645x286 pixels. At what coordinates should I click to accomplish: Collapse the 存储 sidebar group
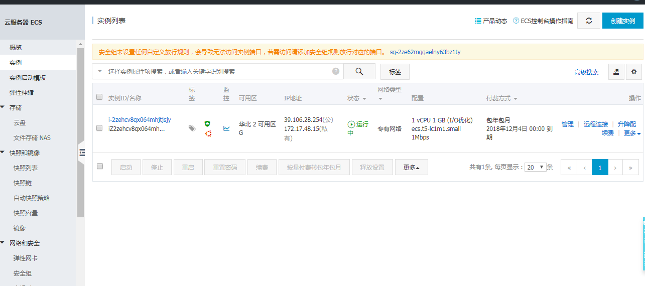[3, 107]
